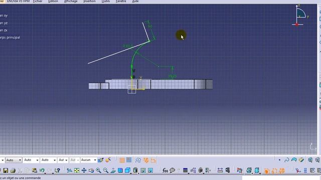Viewport: 321px width, 180px height.
Task: Click the Shading view mode icon
Action: click(135, 170)
